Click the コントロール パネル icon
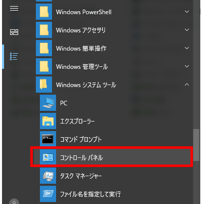Image resolution: width=201 pixels, height=204 pixels. [48, 157]
